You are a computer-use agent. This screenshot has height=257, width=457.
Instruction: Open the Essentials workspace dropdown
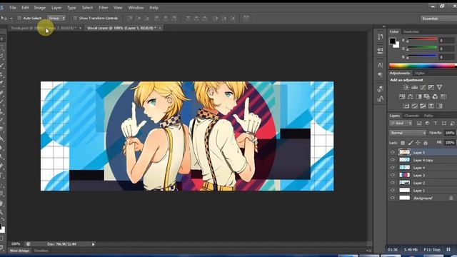click(x=438, y=19)
